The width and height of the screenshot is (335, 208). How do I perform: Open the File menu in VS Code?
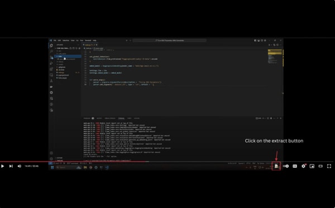55,40
